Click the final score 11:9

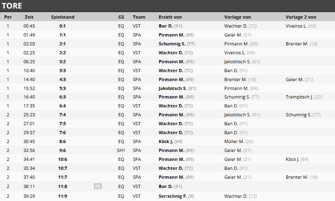point(63,196)
